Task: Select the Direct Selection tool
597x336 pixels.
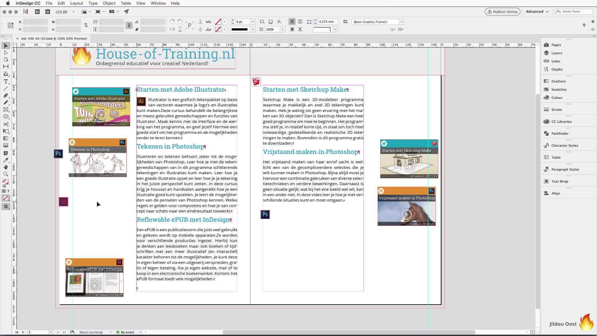Action: coord(6,53)
